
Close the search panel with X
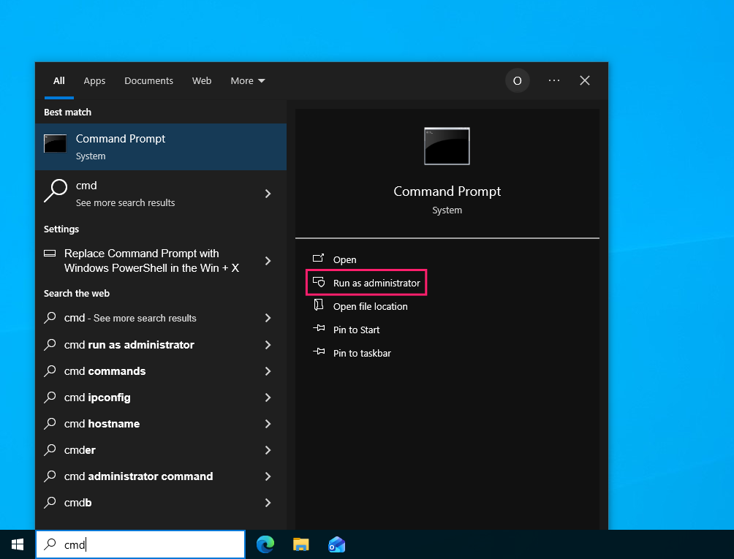pyautogui.click(x=585, y=80)
